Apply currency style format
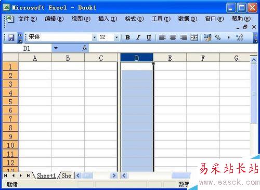This screenshot has height=190, width=260. pos(207,37)
